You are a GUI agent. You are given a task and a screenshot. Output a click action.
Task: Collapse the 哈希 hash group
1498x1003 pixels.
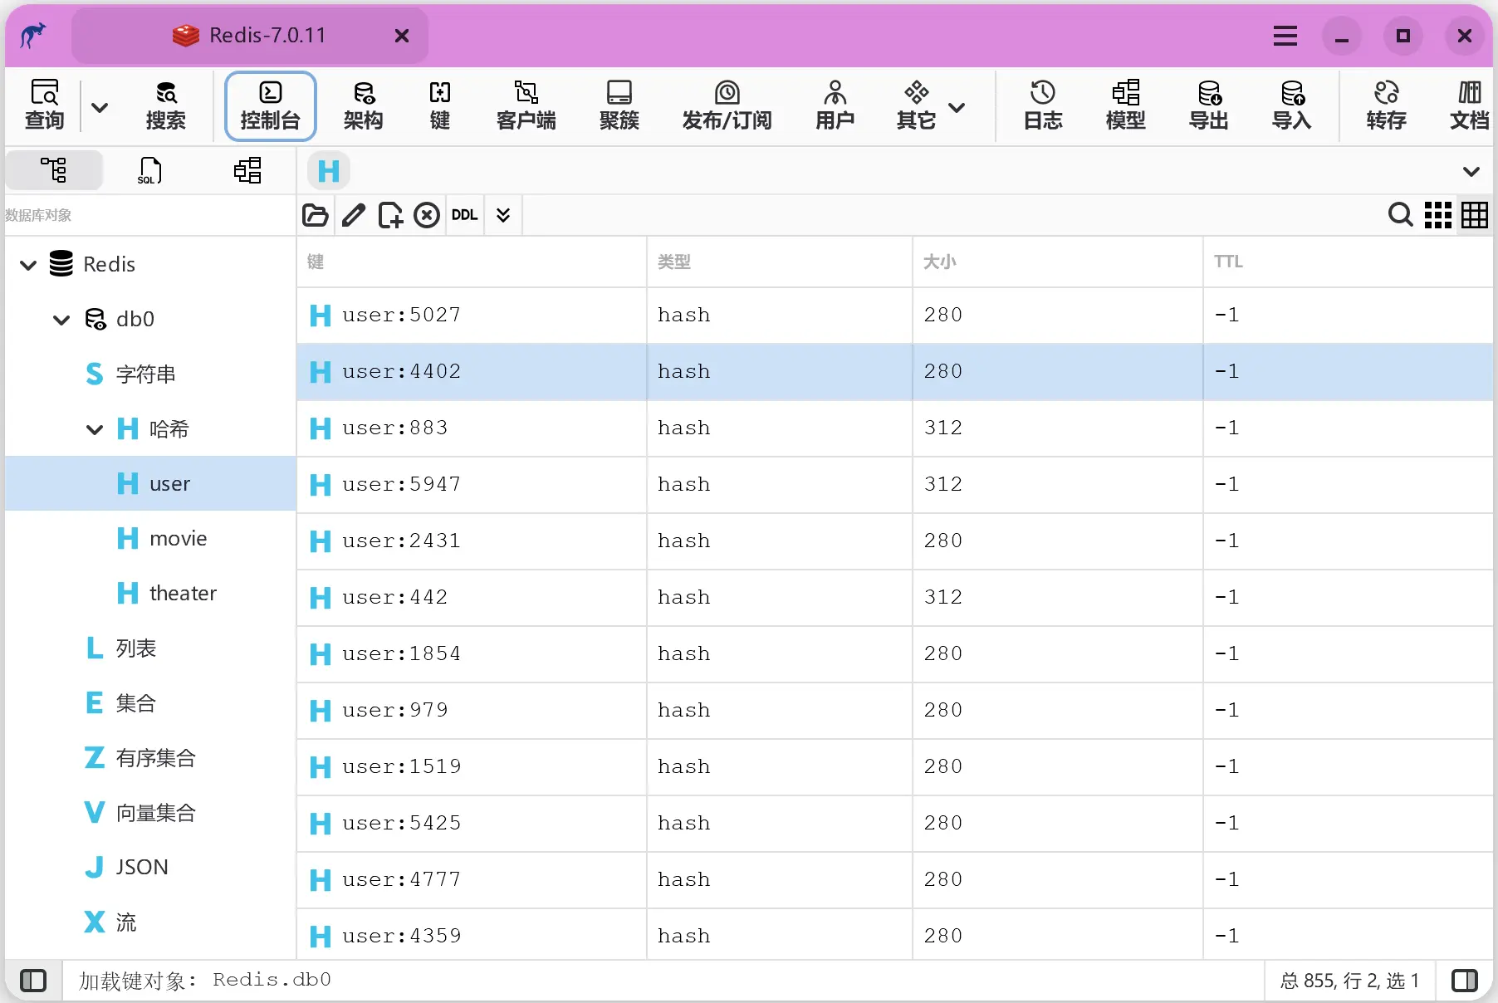pyautogui.click(x=95, y=429)
